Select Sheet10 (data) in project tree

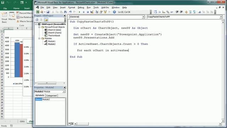pos(54,30)
